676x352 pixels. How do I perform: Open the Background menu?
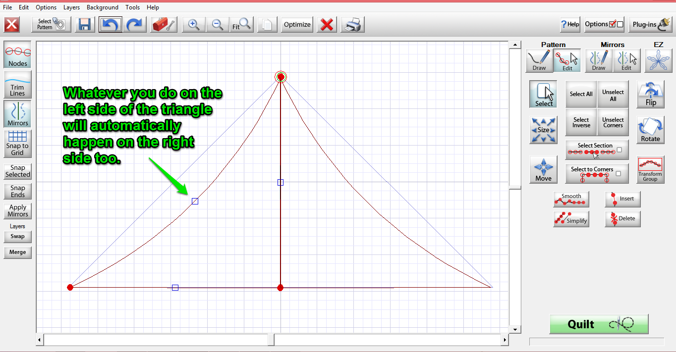click(x=103, y=7)
